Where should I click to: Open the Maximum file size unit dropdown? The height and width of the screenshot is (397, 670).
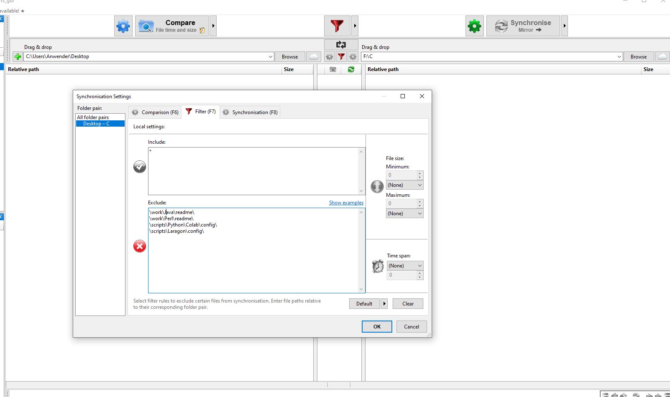(404, 214)
